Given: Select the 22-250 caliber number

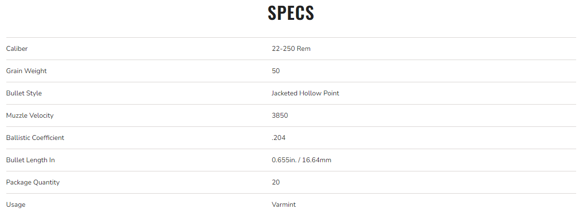Looking at the screenshot, I should (x=283, y=48).
